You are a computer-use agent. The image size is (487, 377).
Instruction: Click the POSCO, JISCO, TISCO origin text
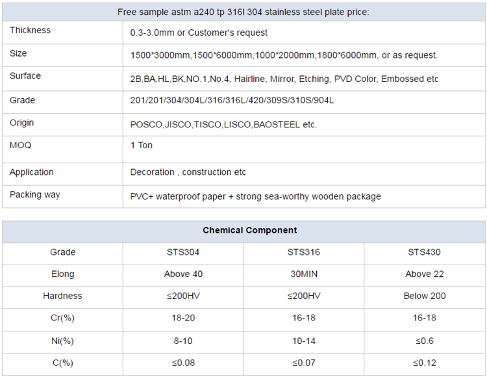(x=223, y=124)
